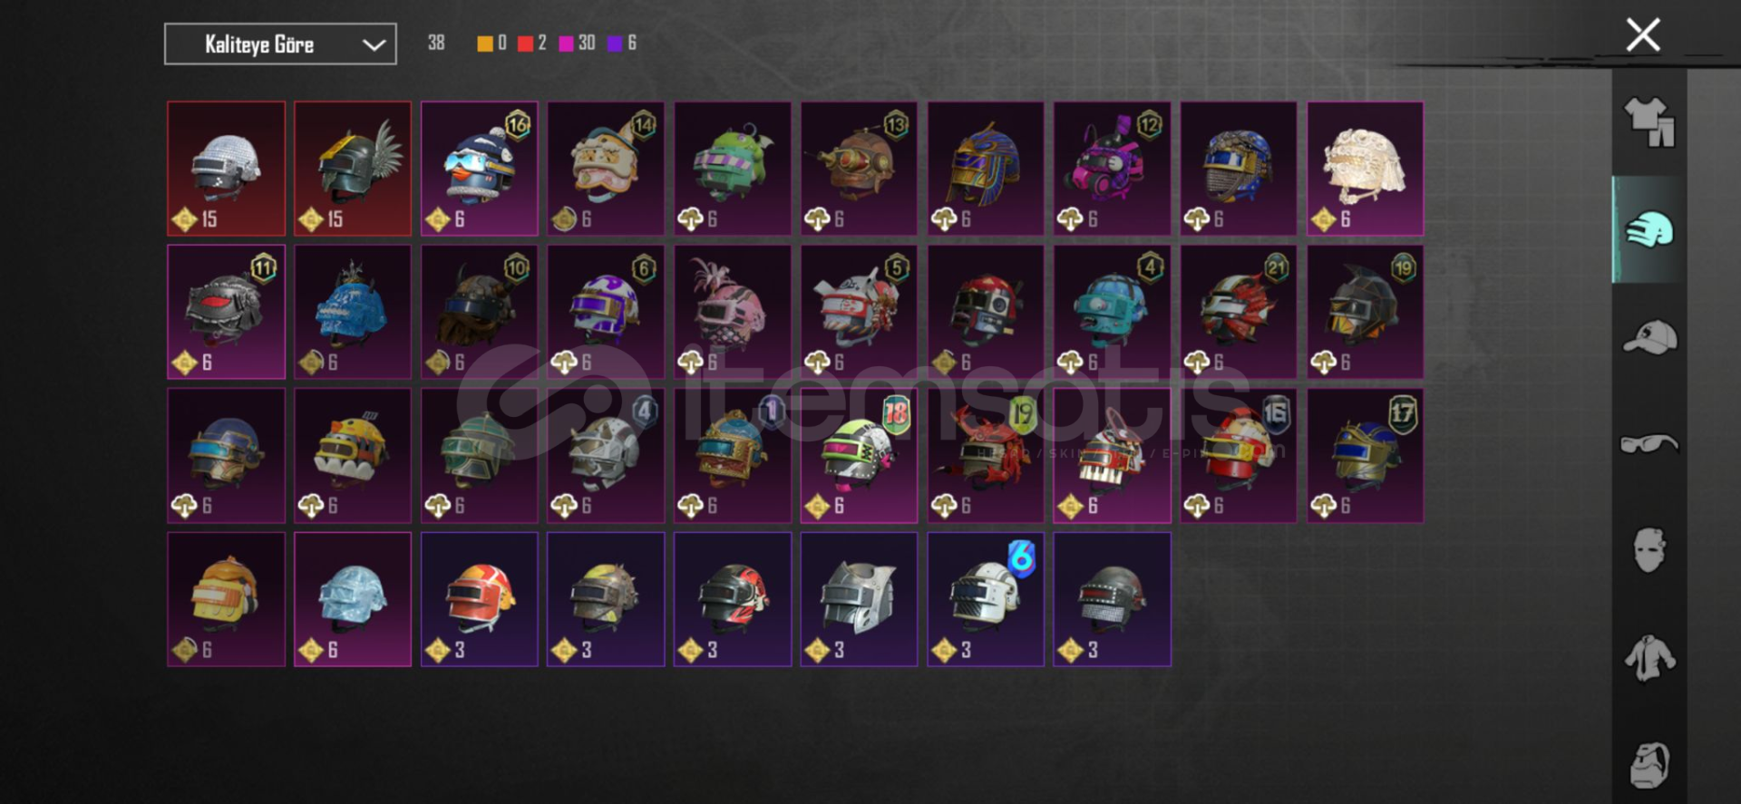Filter by the purple quality color square
This screenshot has width=1741, height=804.
tap(615, 44)
